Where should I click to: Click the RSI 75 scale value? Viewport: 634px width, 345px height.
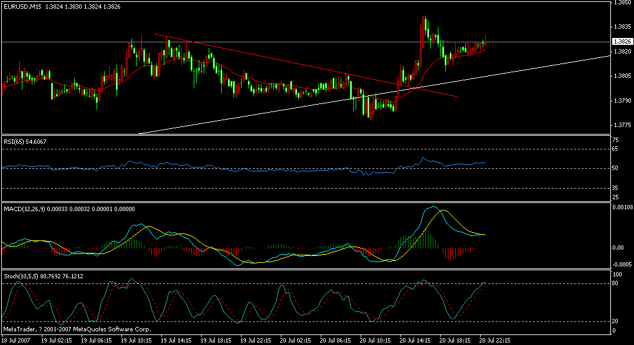pyautogui.click(x=615, y=140)
